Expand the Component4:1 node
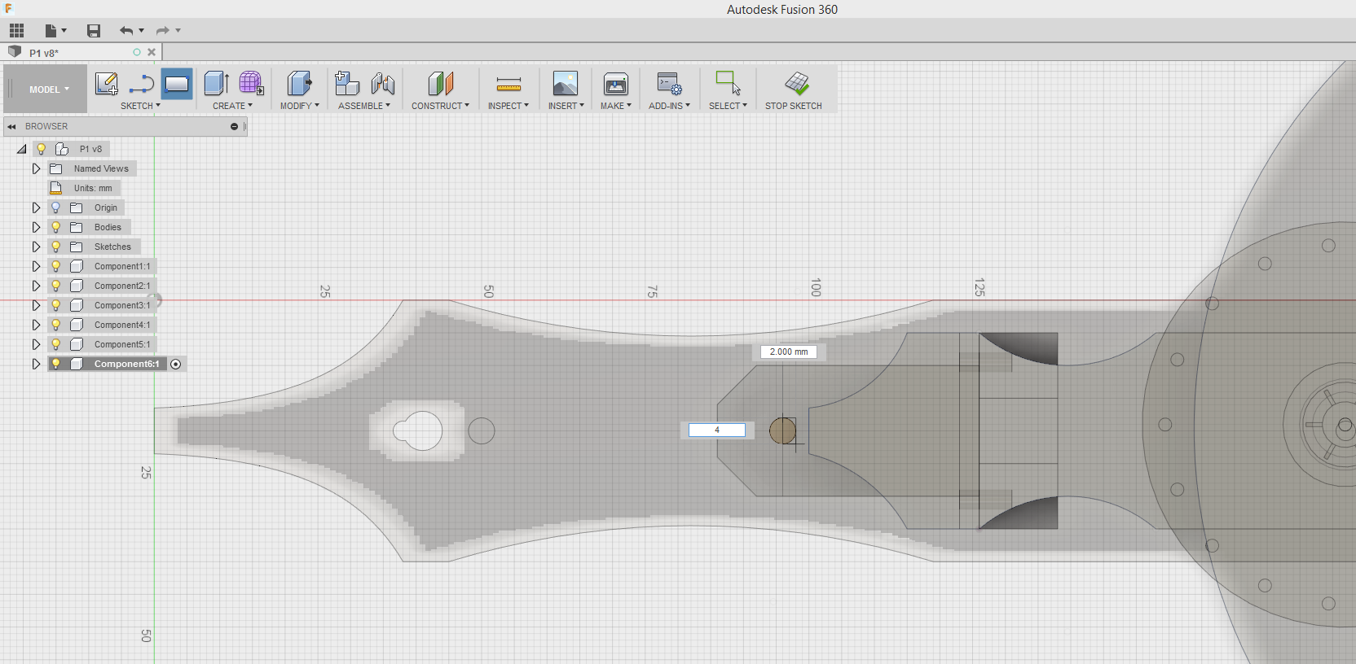This screenshot has width=1356, height=664. pos(36,325)
